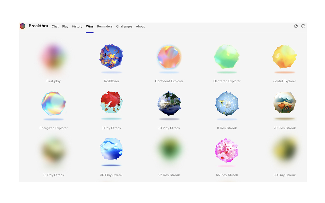The width and height of the screenshot is (325, 203).
Task: Open the blurred 15 Day Streak badge
Action: coord(54,151)
